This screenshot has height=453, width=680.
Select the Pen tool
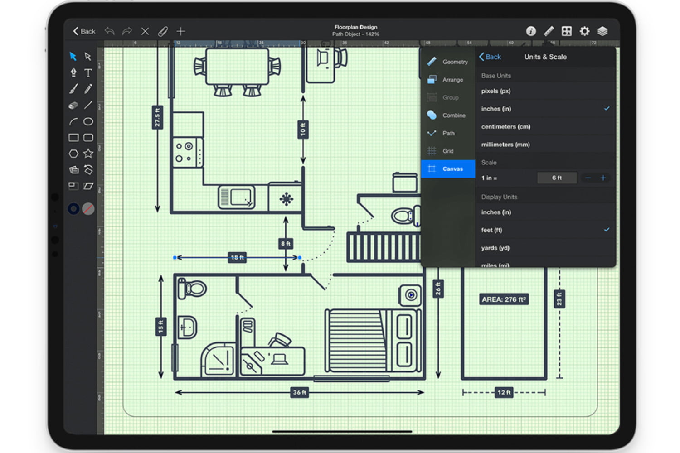pos(73,73)
